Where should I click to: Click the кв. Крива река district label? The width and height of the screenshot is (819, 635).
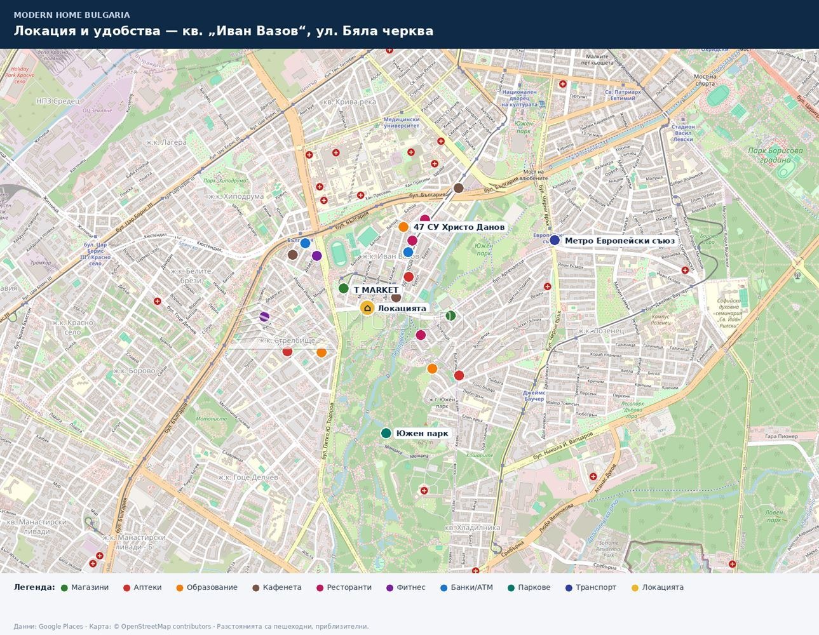click(349, 102)
